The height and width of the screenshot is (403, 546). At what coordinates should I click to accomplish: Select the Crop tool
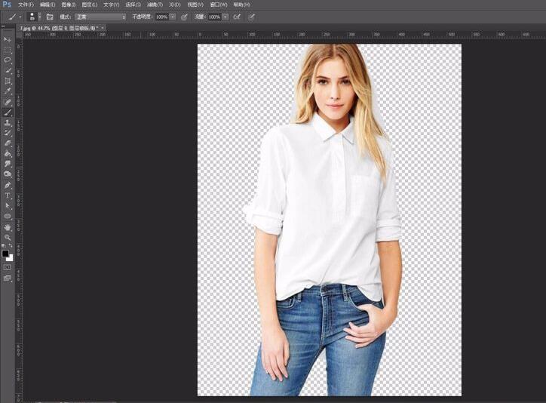point(8,82)
